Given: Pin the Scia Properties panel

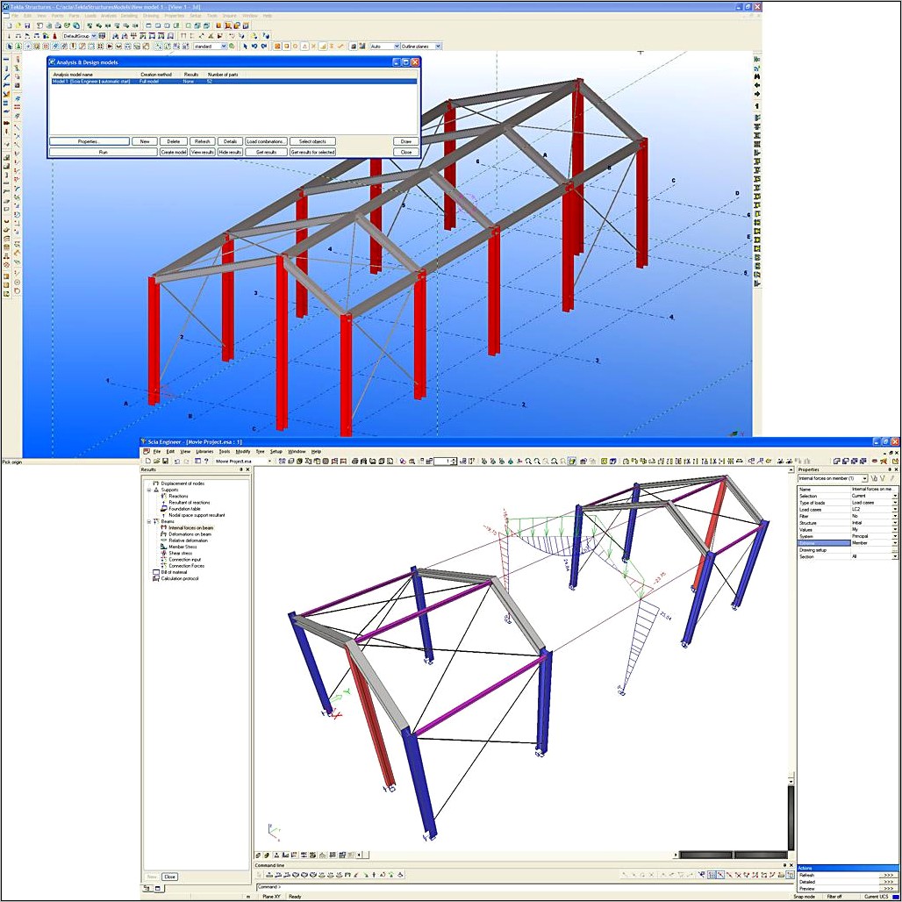Looking at the screenshot, I should tap(890, 469).
